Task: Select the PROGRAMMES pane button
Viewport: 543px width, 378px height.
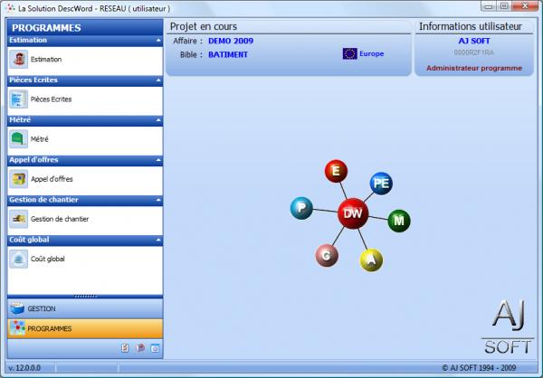Action: click(85, 328)
